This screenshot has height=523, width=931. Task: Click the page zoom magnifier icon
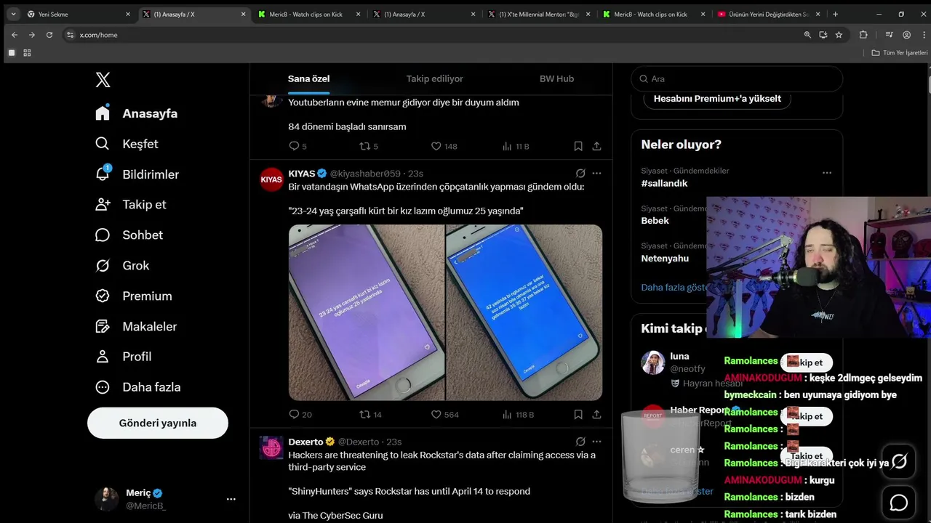[x=807, y=35]
